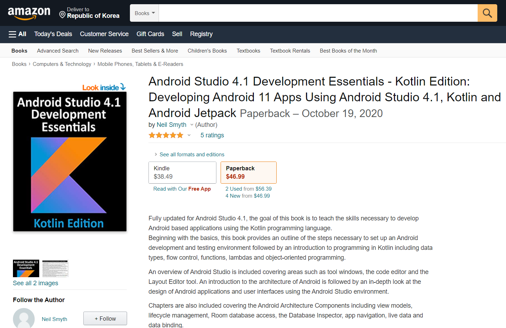Click the deliver-to location pin icon
This screenshot has height=328, width=506.
pos(62,15)
